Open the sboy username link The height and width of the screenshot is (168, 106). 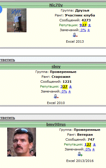point(56,67)
